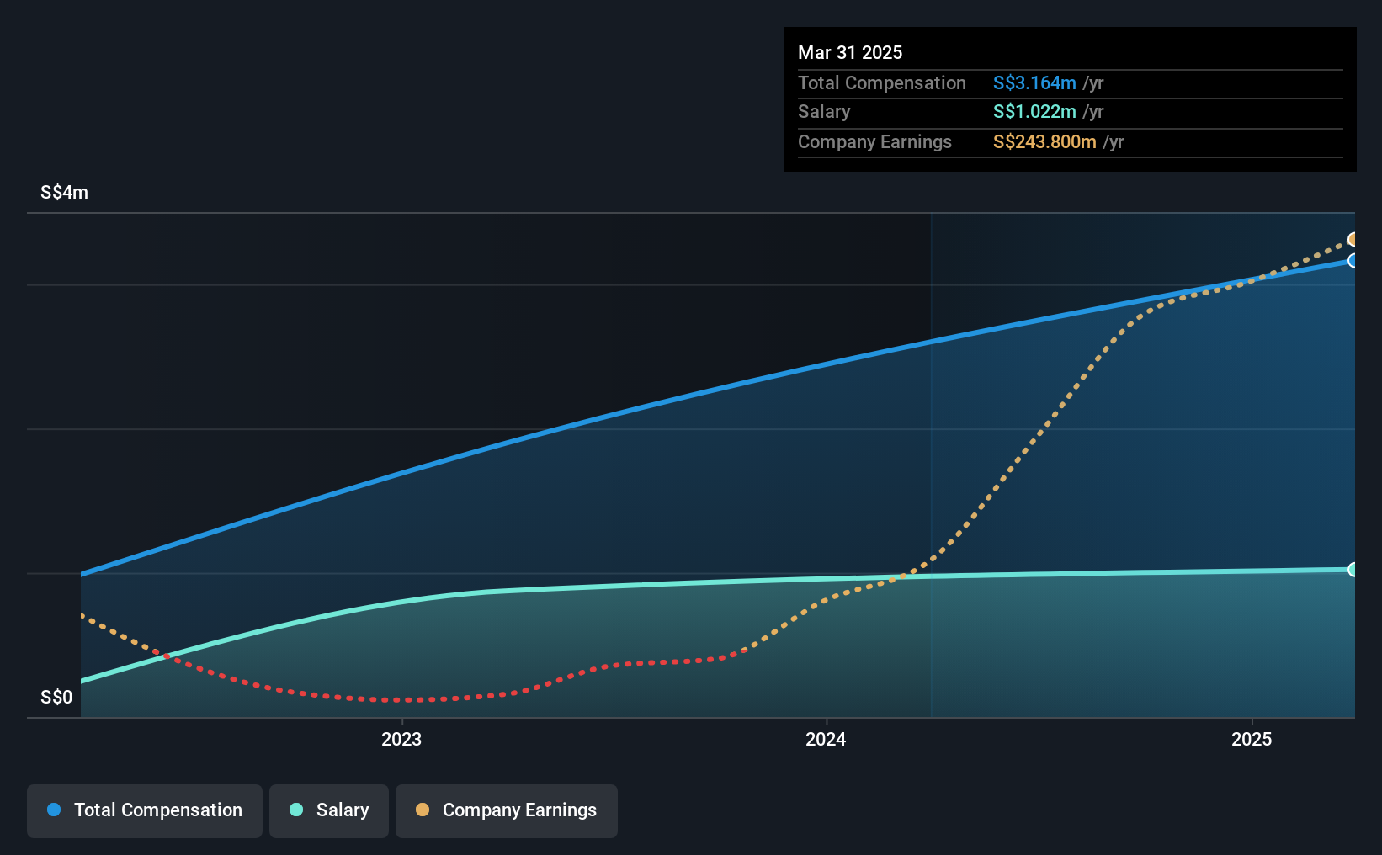Click the 2024 x-axis label
1382x855 pixels.
826,739
